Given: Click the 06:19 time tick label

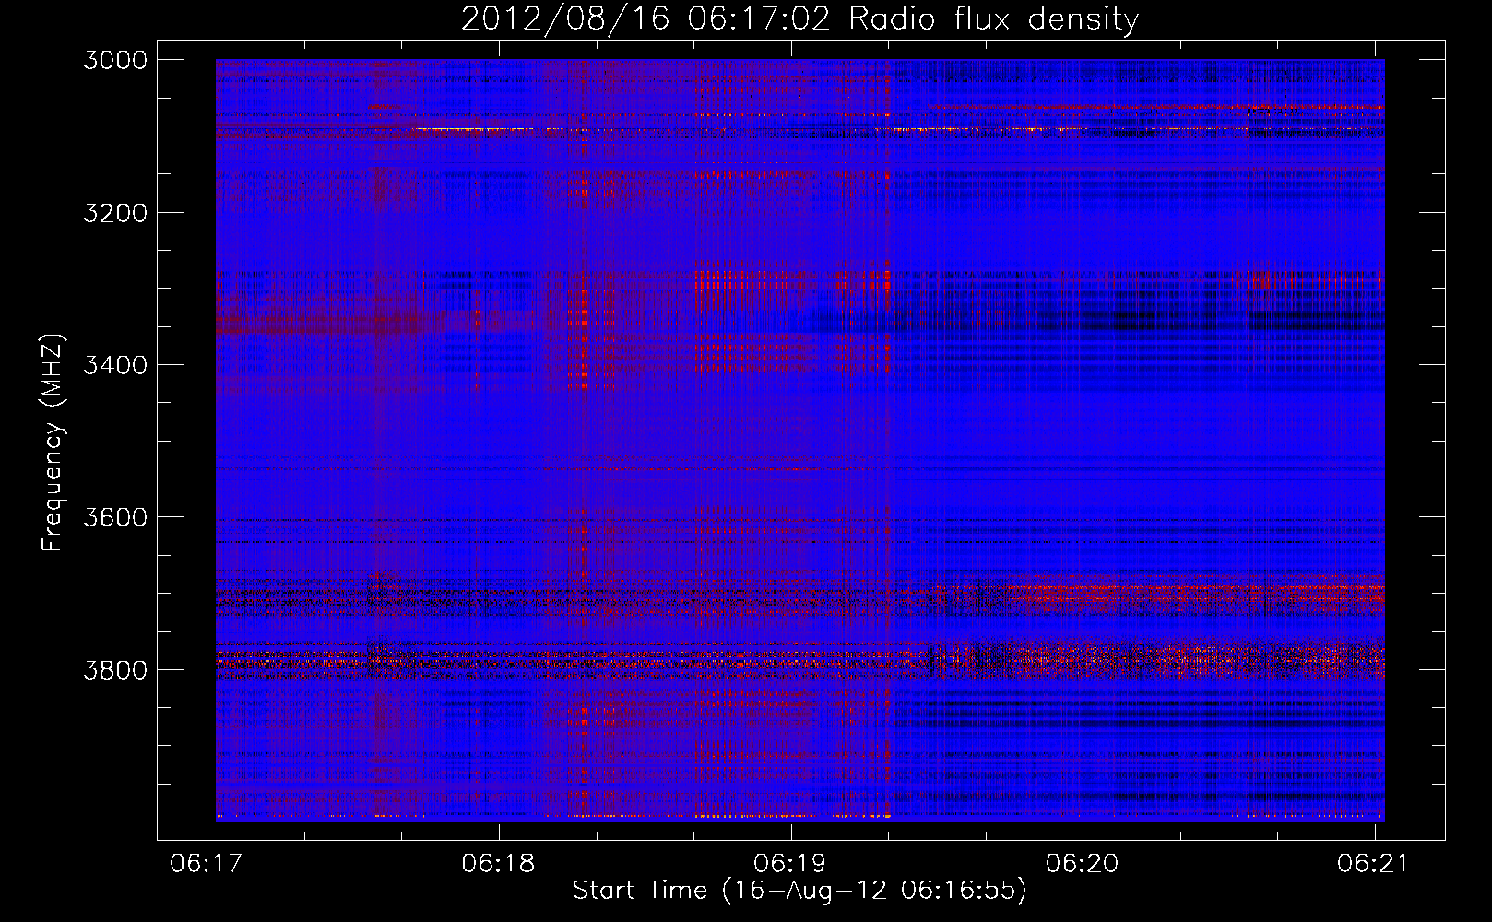Looking at the screenshot, I should 790,863.
